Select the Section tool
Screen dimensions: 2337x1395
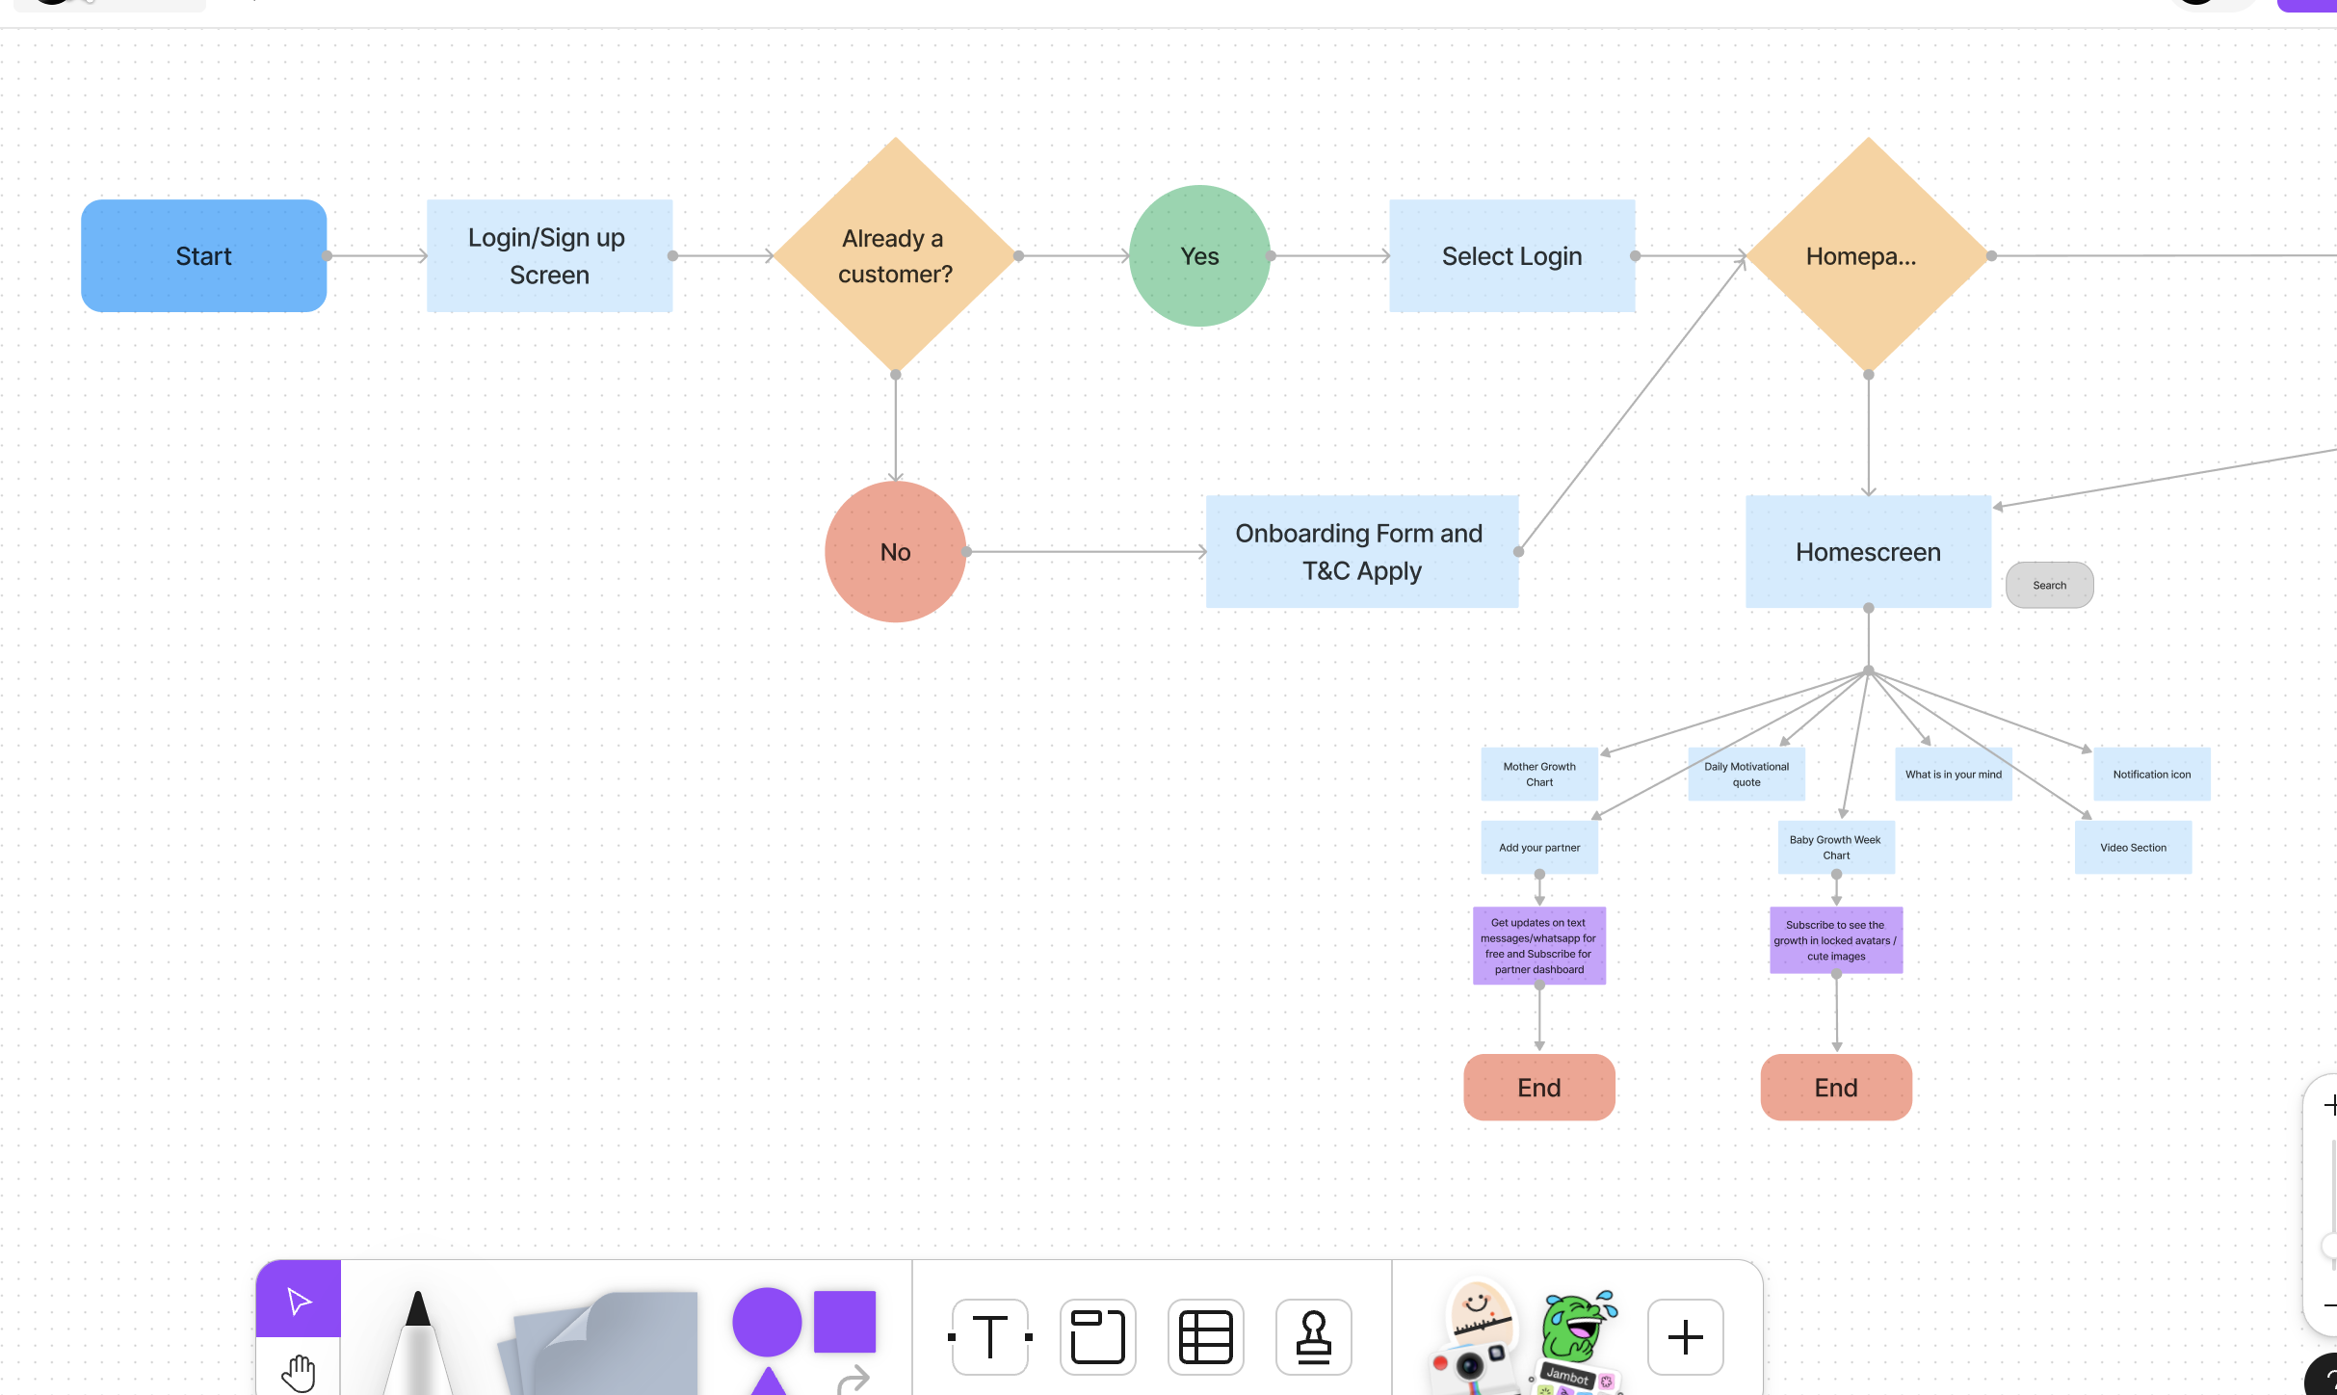[x=1098, y=1337]
